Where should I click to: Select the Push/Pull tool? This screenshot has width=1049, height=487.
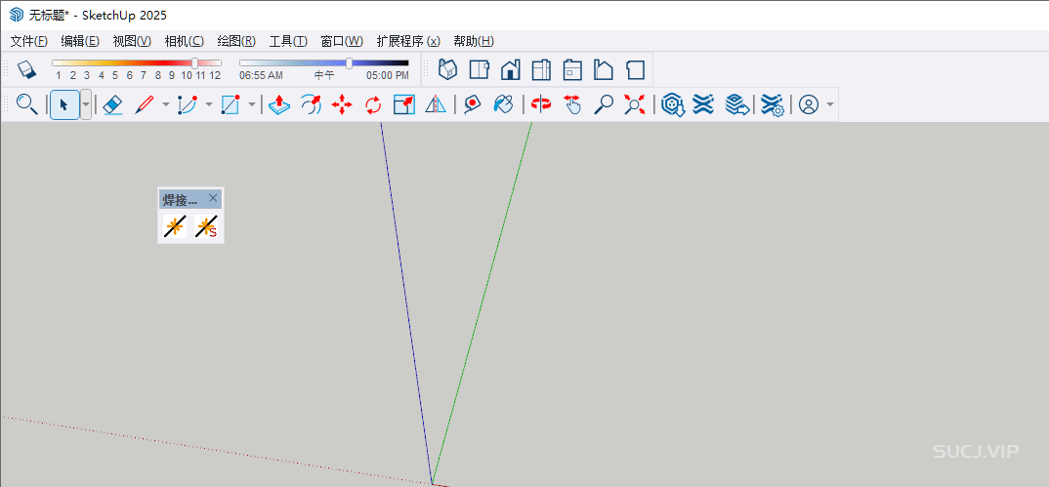pyautogui.click(x=279, y=104)
